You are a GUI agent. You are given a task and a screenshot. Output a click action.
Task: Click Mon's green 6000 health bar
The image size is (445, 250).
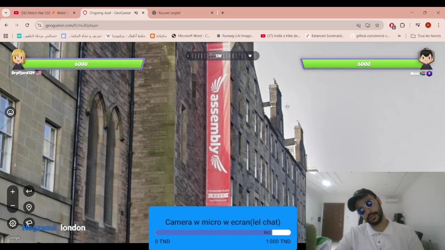click(362, 64)
